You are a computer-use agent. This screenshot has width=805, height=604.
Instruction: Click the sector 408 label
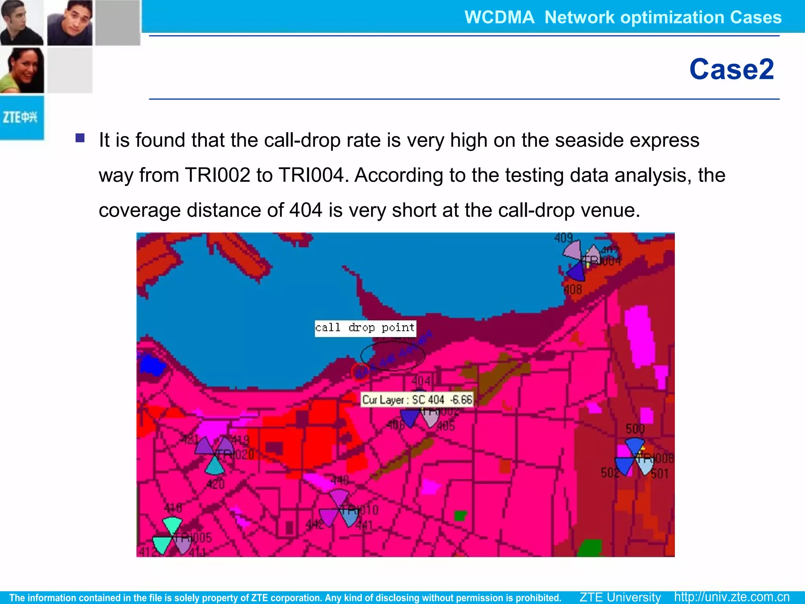(573, 289)
